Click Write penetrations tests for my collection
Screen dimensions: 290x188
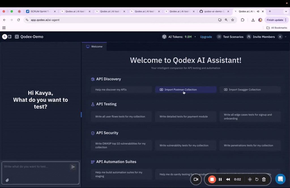point(250,145)
